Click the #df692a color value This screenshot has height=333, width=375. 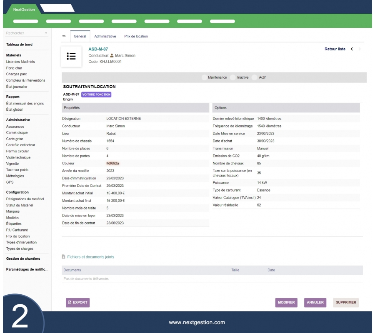(112, 163)
